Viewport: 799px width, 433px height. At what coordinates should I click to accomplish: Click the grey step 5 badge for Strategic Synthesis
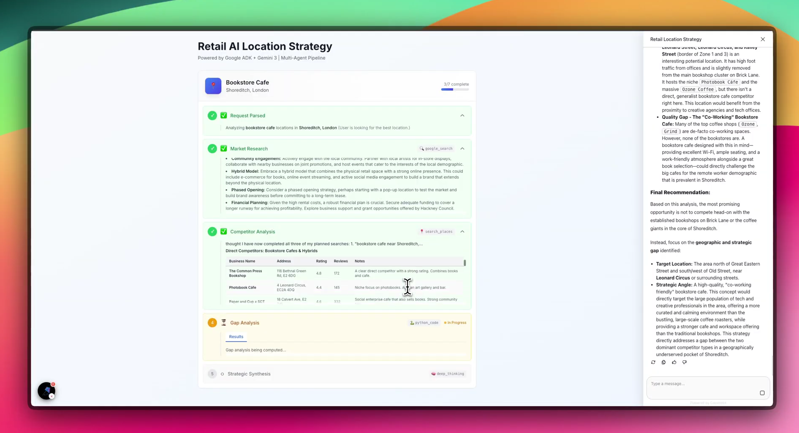coord(212,374)
